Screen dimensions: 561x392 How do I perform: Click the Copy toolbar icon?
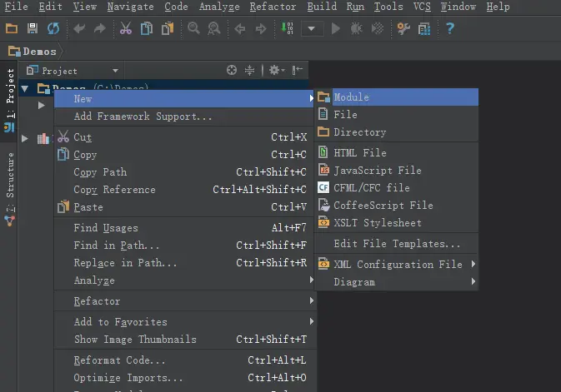(x=147, y=28)
